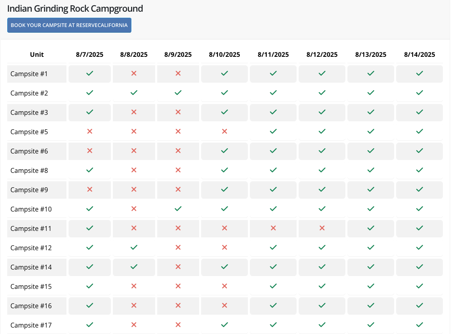Click Campsite #11 X mark for 8/12/2025
Image resolution: width=453 pixels, height=334 pixels.
[x=322, y=228]
